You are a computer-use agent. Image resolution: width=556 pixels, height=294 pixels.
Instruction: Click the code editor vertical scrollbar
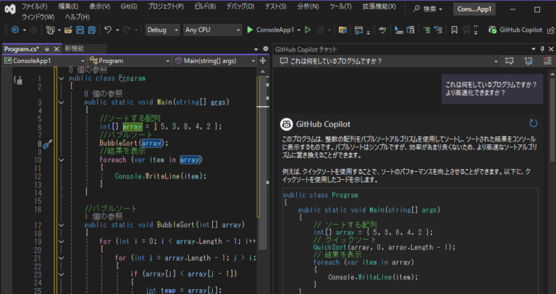pyautogui.click(x=263, y=181)
